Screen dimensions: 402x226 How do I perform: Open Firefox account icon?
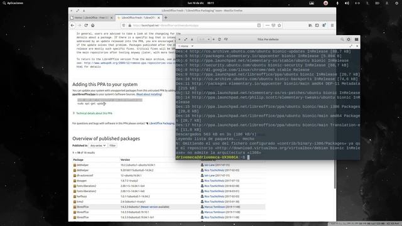324,25
